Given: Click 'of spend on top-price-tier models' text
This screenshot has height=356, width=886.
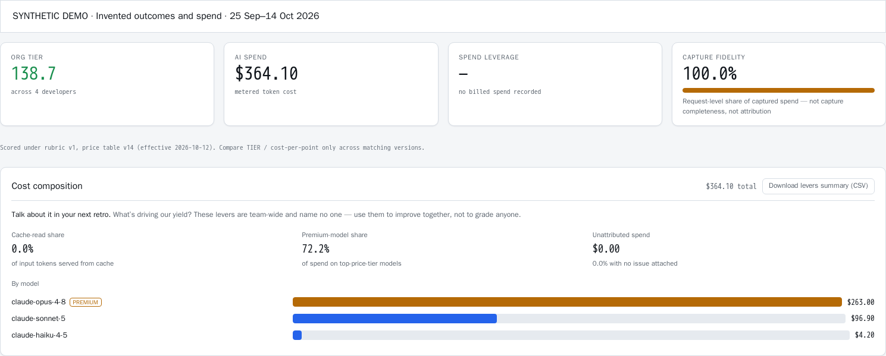Looking at the screenshot, I should (352, 263).
